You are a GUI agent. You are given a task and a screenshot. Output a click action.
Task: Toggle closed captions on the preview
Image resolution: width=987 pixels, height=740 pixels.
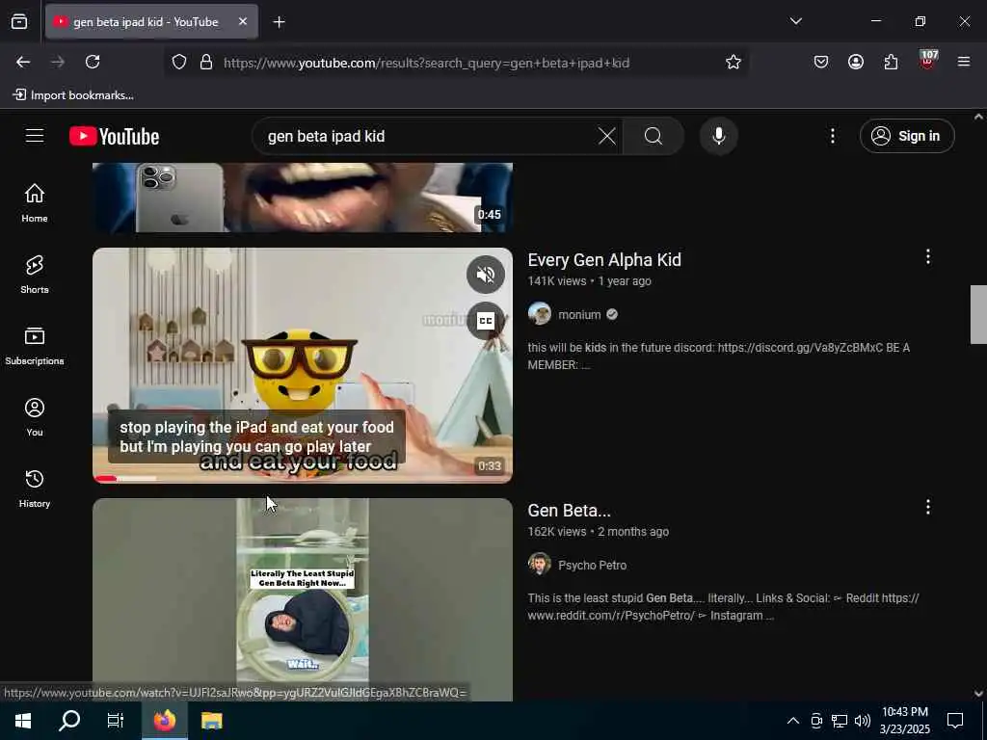486,321
